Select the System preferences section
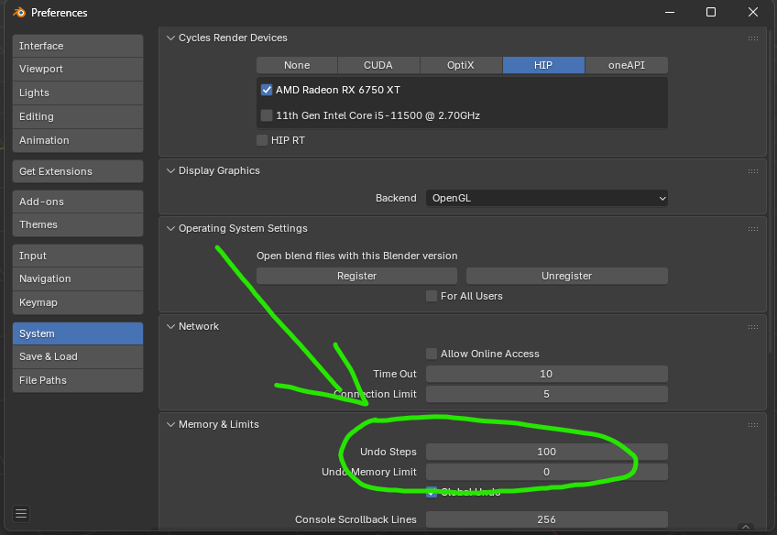The height and width of the screenshot is (535, 777). (x=78, y=333)
